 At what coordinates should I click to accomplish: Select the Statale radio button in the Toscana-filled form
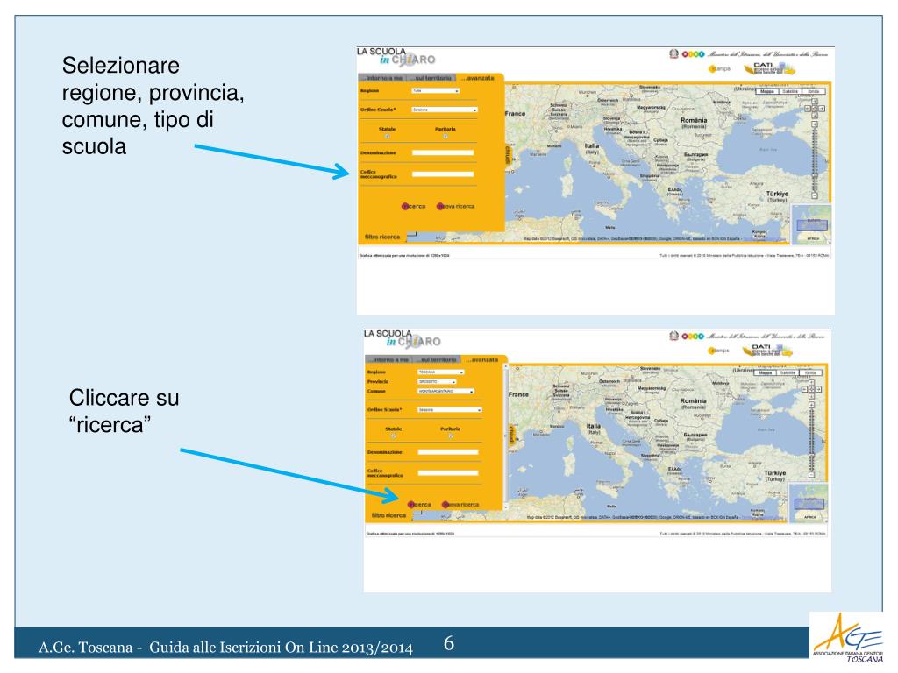coord(394,436)
